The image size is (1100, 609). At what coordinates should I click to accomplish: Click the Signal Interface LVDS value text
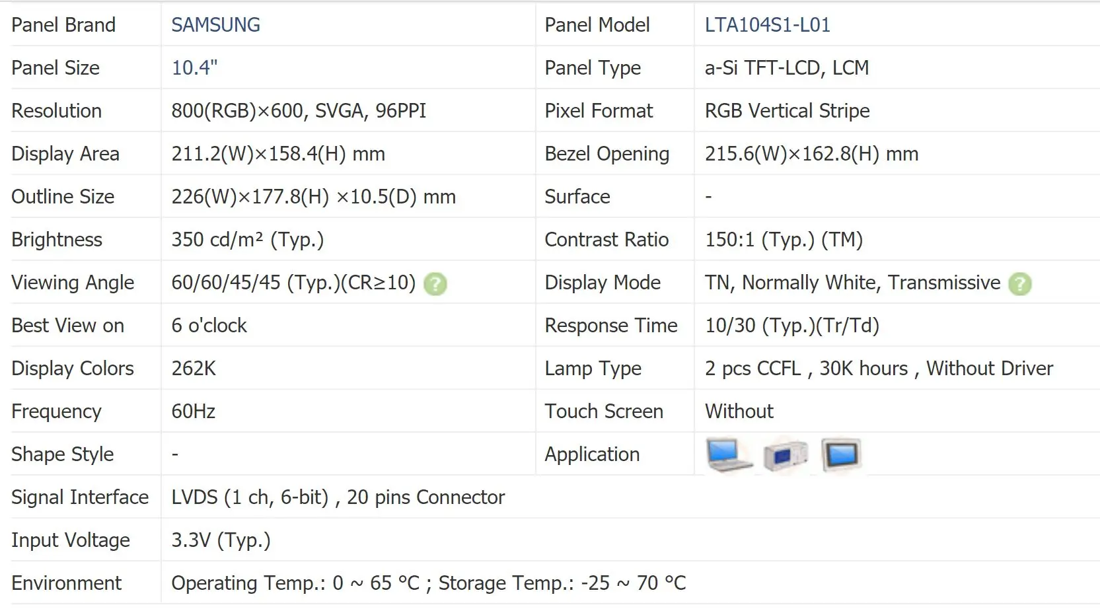(x=338, y=497)
